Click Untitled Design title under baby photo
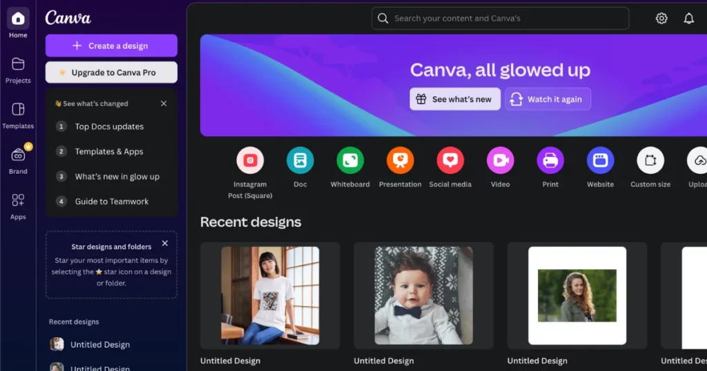The height and width of the screenshot is (371, 707). tap(384, 361)
